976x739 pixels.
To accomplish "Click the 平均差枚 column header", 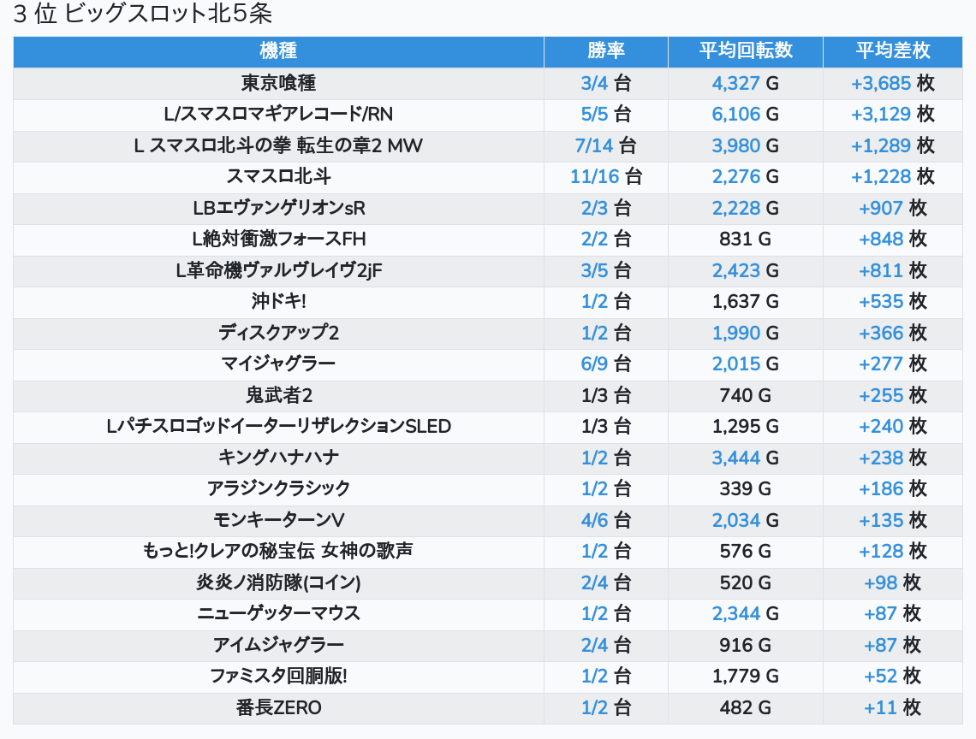I will click(x=892, y=51).
